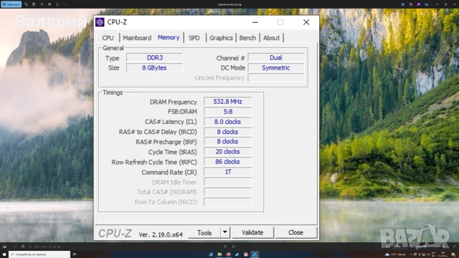Open the CPU tab
This screenshot has width=459, height=258.
[x=108, y=38]
